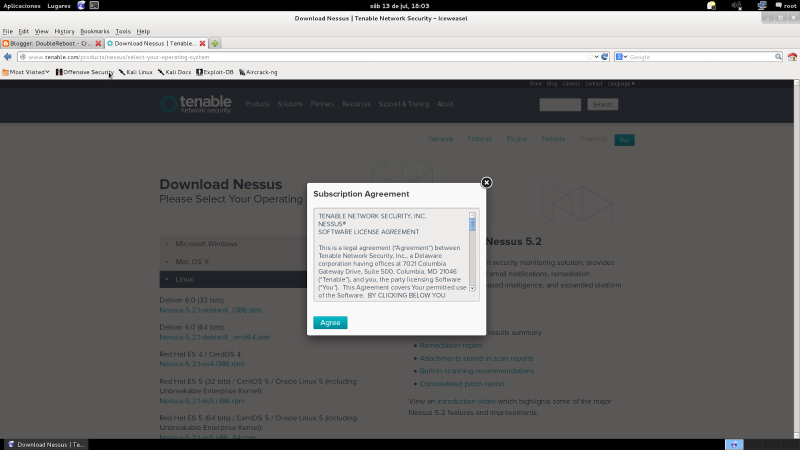The image size is (800, 450).
Task: Expand the Microsoft Windows section
Action: (x=233, y=244)
